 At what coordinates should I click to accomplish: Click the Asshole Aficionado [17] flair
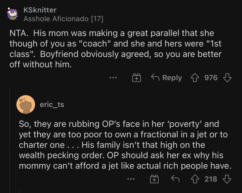63,19
